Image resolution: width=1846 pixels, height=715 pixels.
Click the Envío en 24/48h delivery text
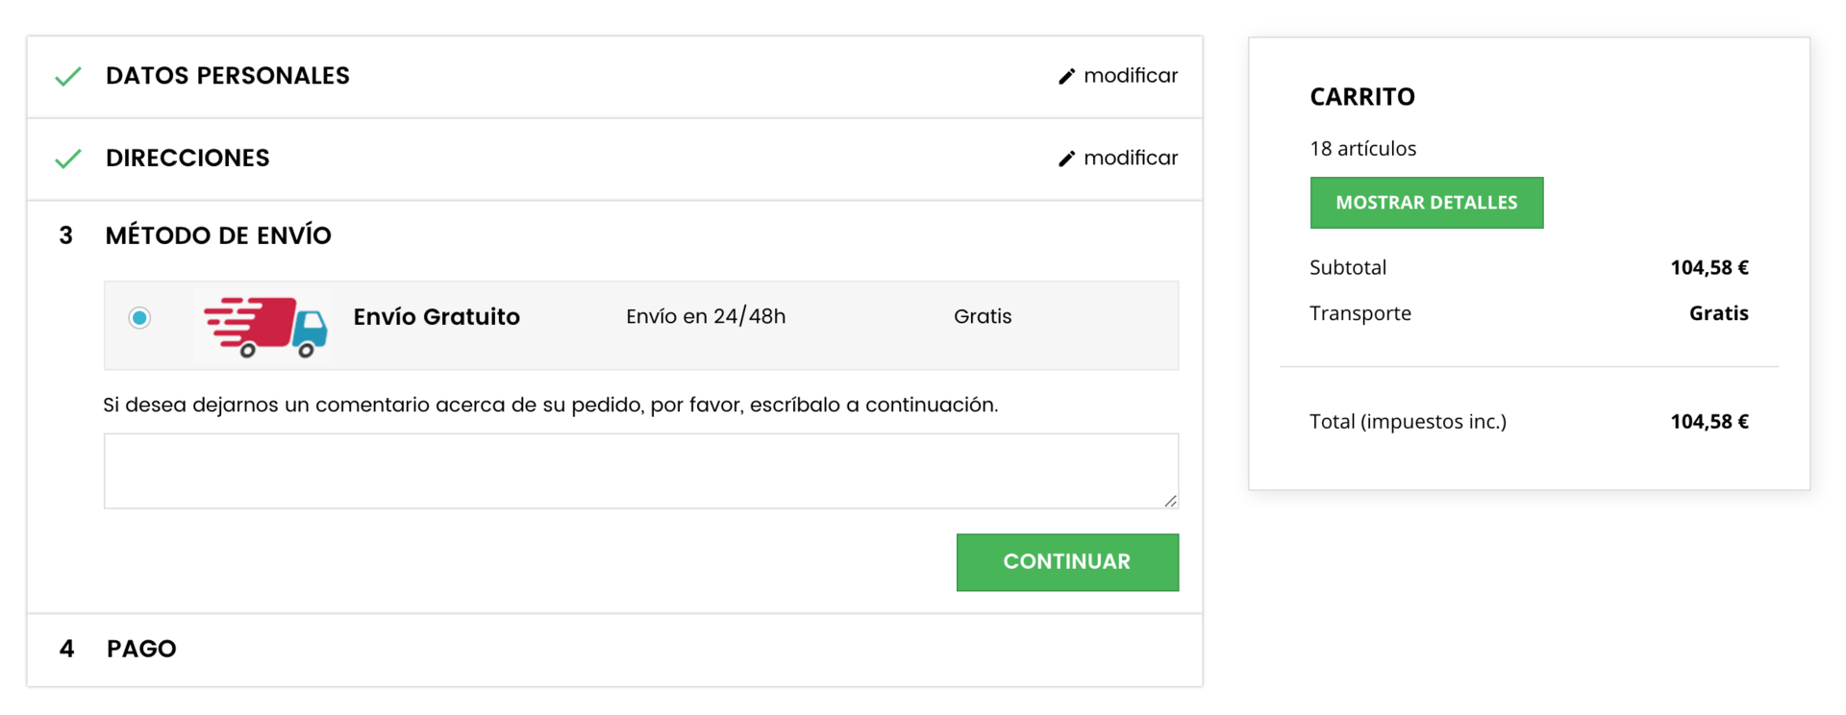(706, 316)
